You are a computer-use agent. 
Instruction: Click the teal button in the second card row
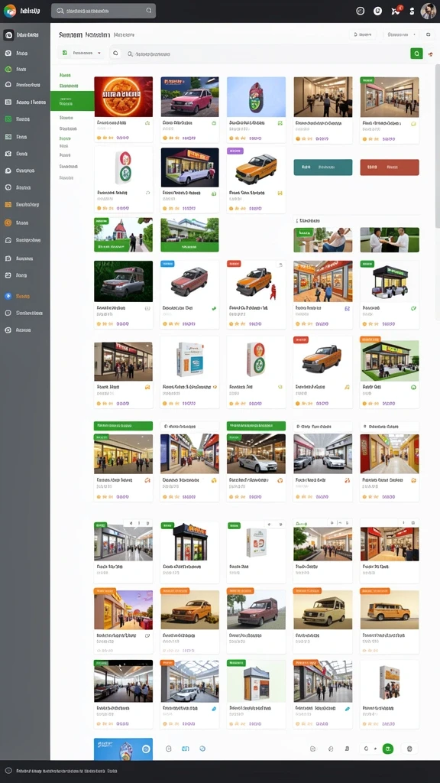(323, 167)
